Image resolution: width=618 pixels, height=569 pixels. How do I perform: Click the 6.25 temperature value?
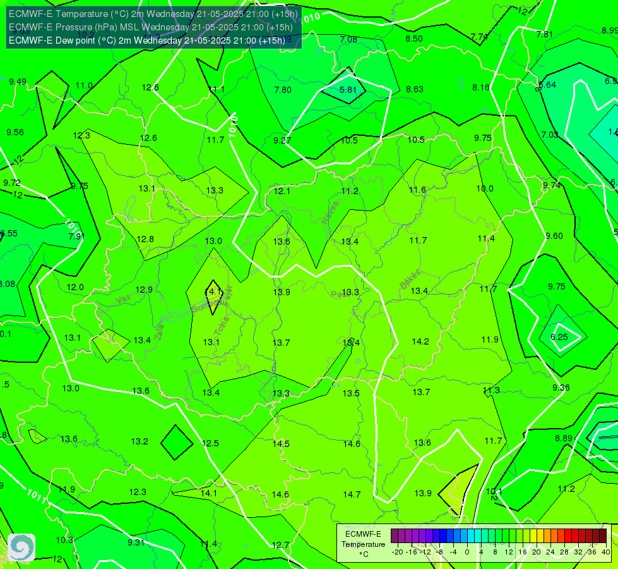(x=559, y=337)
